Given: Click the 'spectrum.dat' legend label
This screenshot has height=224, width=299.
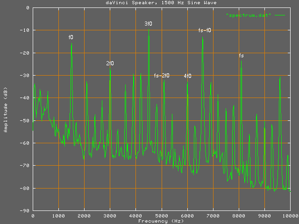Looking at the screenshot, I should [x=248, y=15].
